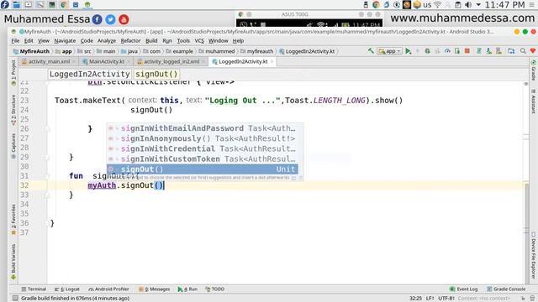Viewport: 538px width, 302px height.
Task: Switch to the activity_logged_in2.xml tab
Action: click(171, 61)
